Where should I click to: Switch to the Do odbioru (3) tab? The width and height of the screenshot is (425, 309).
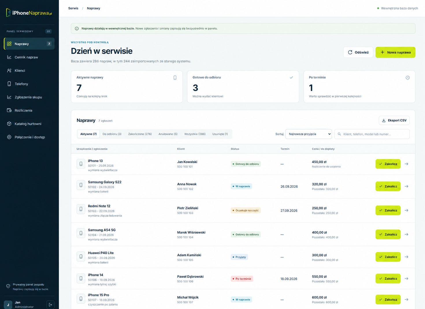click(x=112, y=134)
